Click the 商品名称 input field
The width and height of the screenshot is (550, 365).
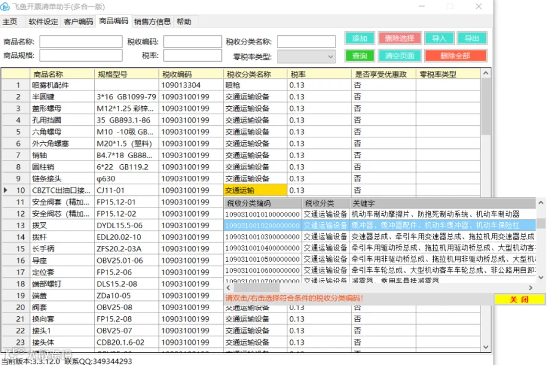point(81,42)
